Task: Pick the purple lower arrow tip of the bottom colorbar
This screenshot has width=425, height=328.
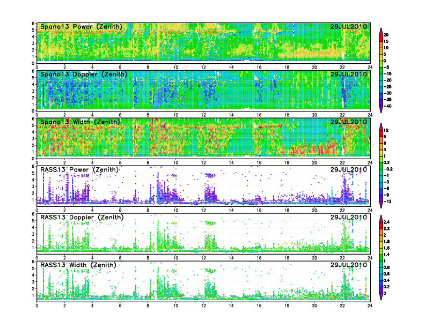Action: [381, 296]
